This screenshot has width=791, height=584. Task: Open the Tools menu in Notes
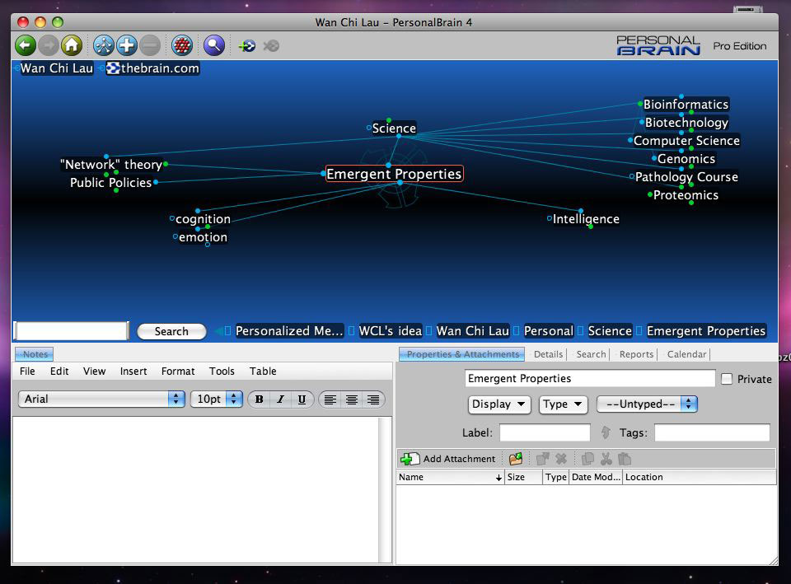[222, 371]
